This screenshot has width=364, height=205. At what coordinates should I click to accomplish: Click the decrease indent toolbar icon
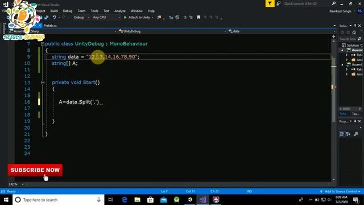(x=171, y=18)
